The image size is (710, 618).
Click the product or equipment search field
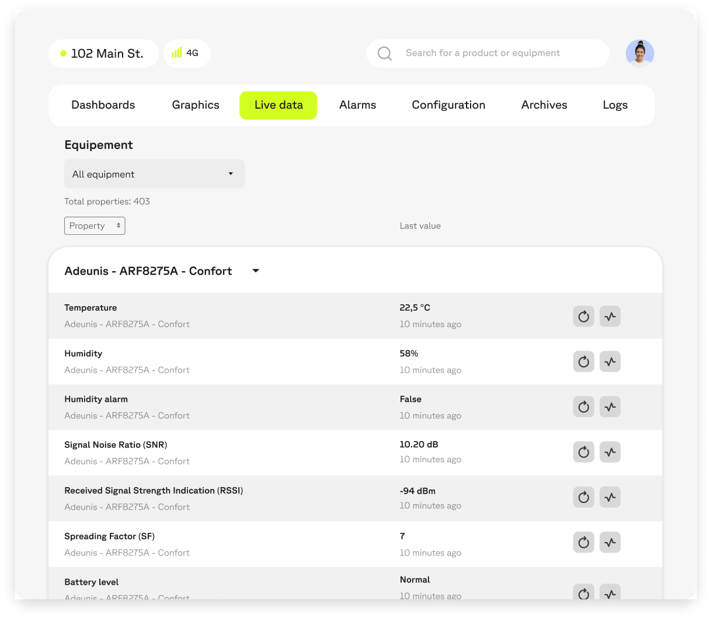coord(496,53)
